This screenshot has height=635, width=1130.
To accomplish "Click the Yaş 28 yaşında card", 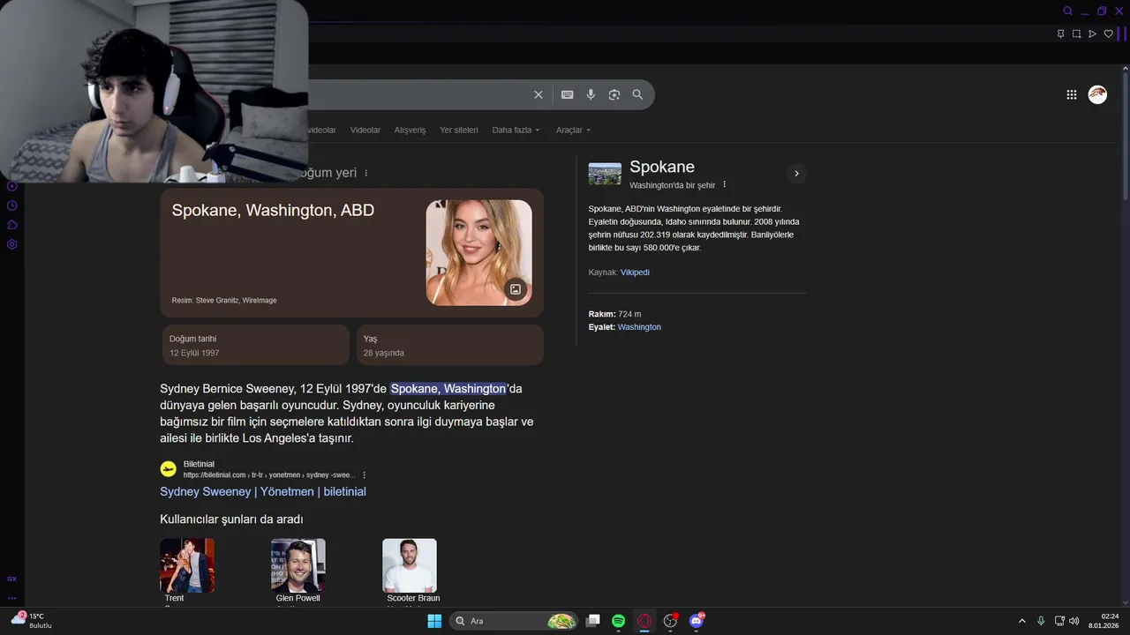I will [450, 345].
